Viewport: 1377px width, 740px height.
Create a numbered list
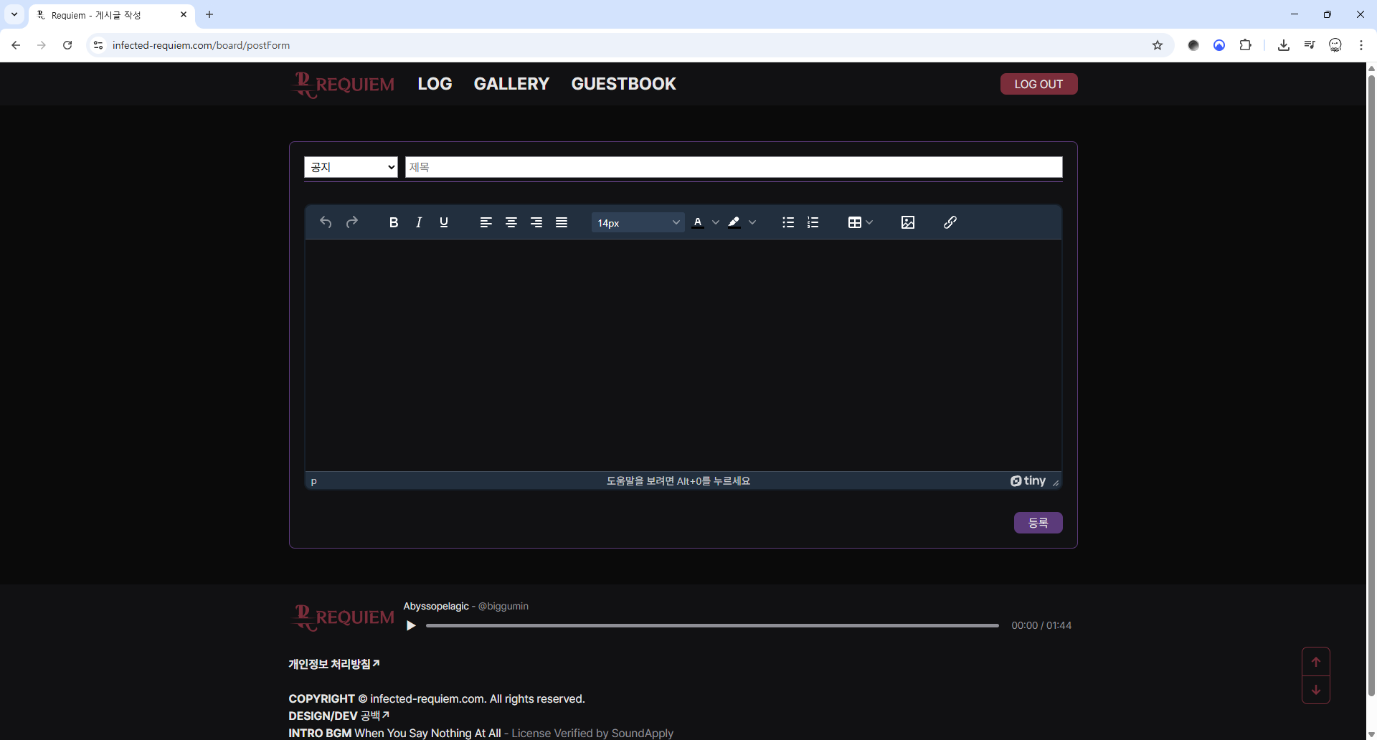pyautogui.click(x=813, y=222)
